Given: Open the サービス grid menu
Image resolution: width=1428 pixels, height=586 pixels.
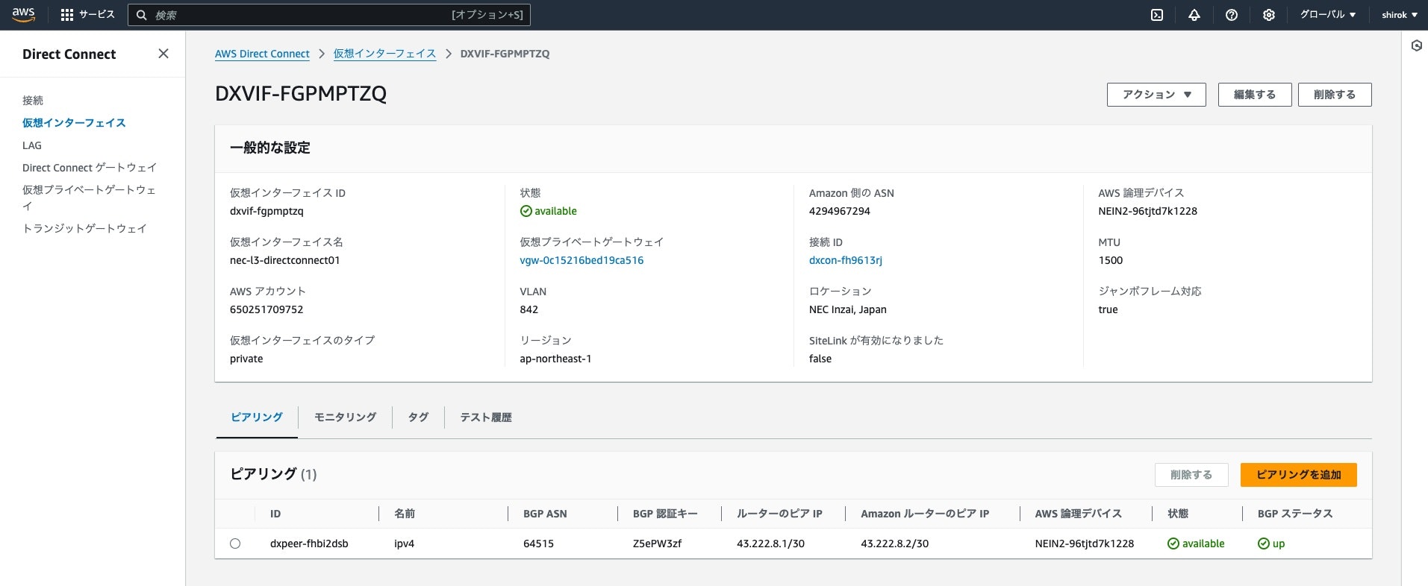Looking at the screenshot, I should (87, 15).
